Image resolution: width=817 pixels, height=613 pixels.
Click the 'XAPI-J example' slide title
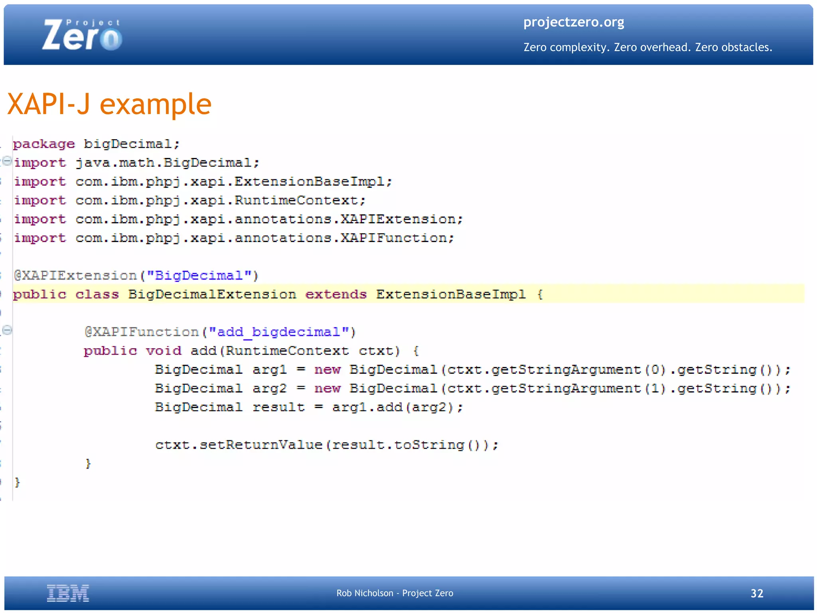pyautogui.click(x=109, y=104)
